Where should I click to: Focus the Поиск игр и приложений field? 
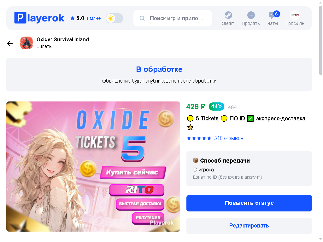(x=173, y=18)
